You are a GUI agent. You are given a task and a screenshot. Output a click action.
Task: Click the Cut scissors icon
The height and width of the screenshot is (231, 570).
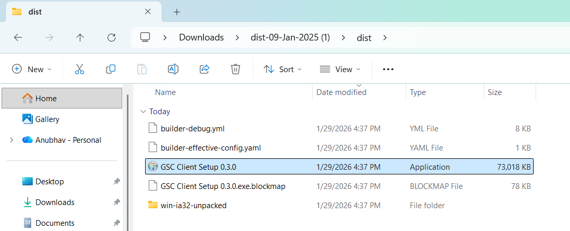80,69
